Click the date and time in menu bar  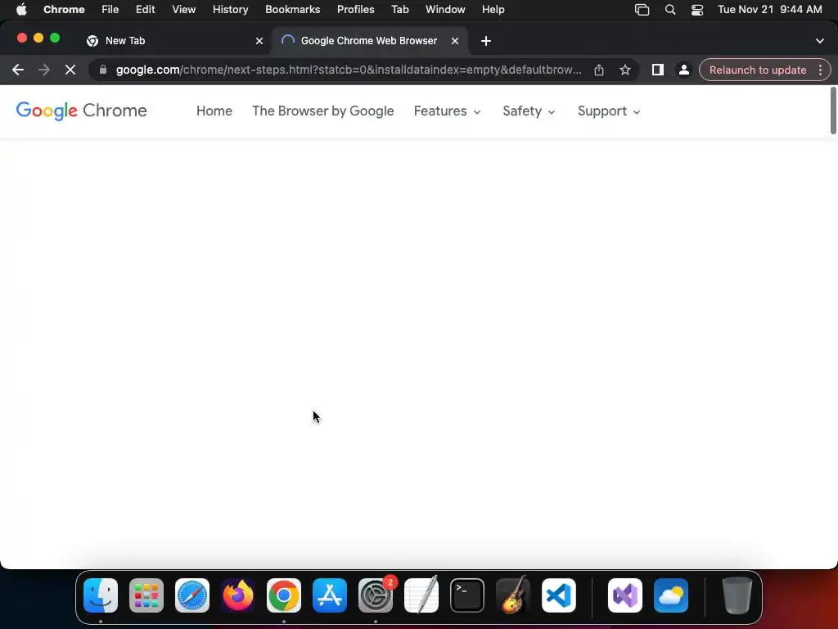click(x=769, y=10)
